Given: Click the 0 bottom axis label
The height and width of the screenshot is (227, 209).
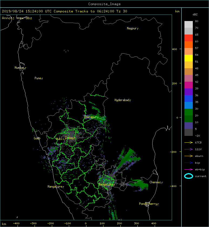Looking at the screenshot, I should pos(86,223).
